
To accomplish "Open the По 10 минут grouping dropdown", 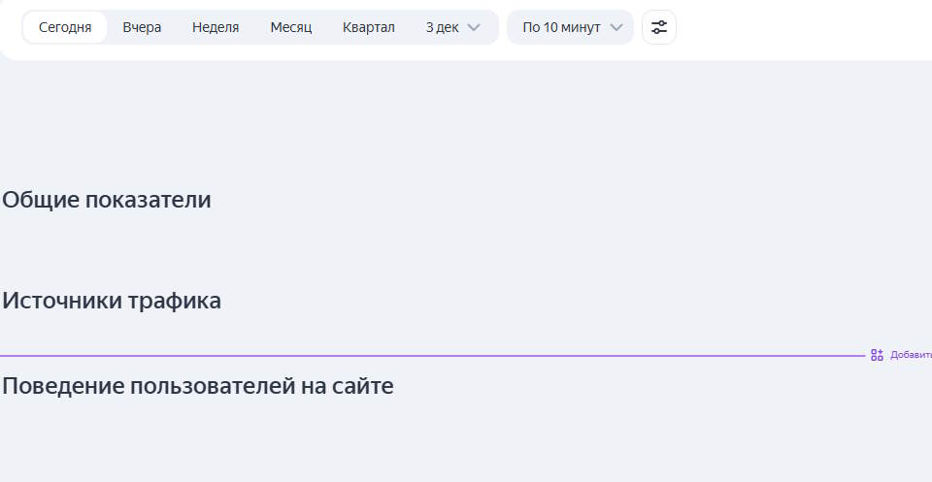I will coord(561,27).
